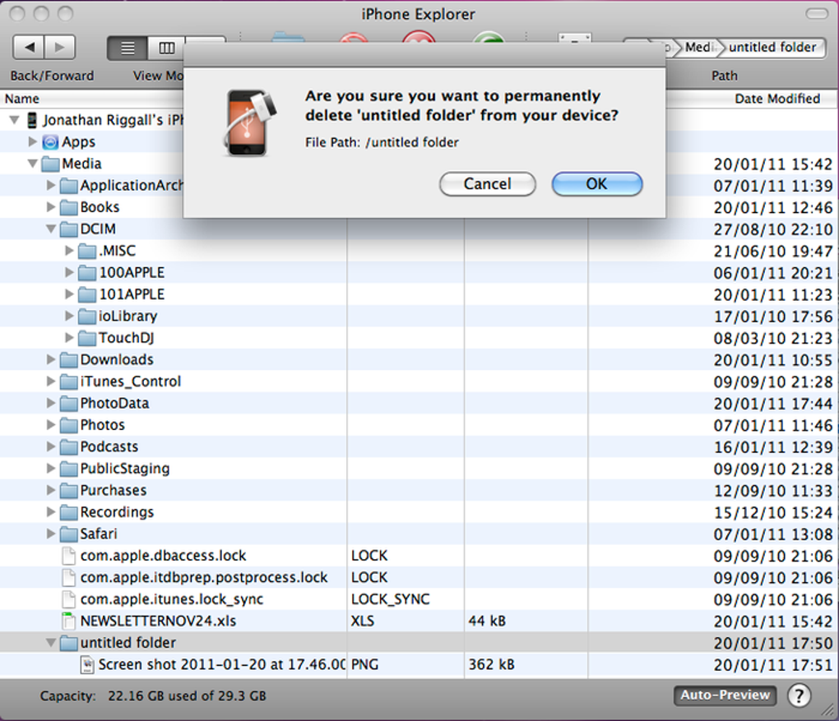Click the iPhone USB icon in dialog
This screenshot has height=721, width=839.
pyautogui.click(x=249, y=122)
